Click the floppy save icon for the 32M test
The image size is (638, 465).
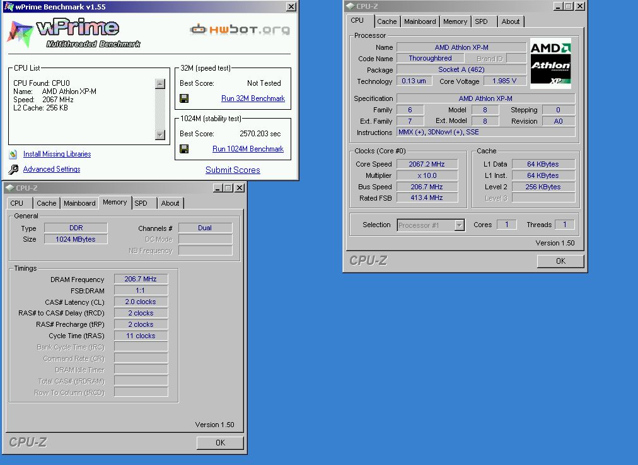click(x=184, y=98)
